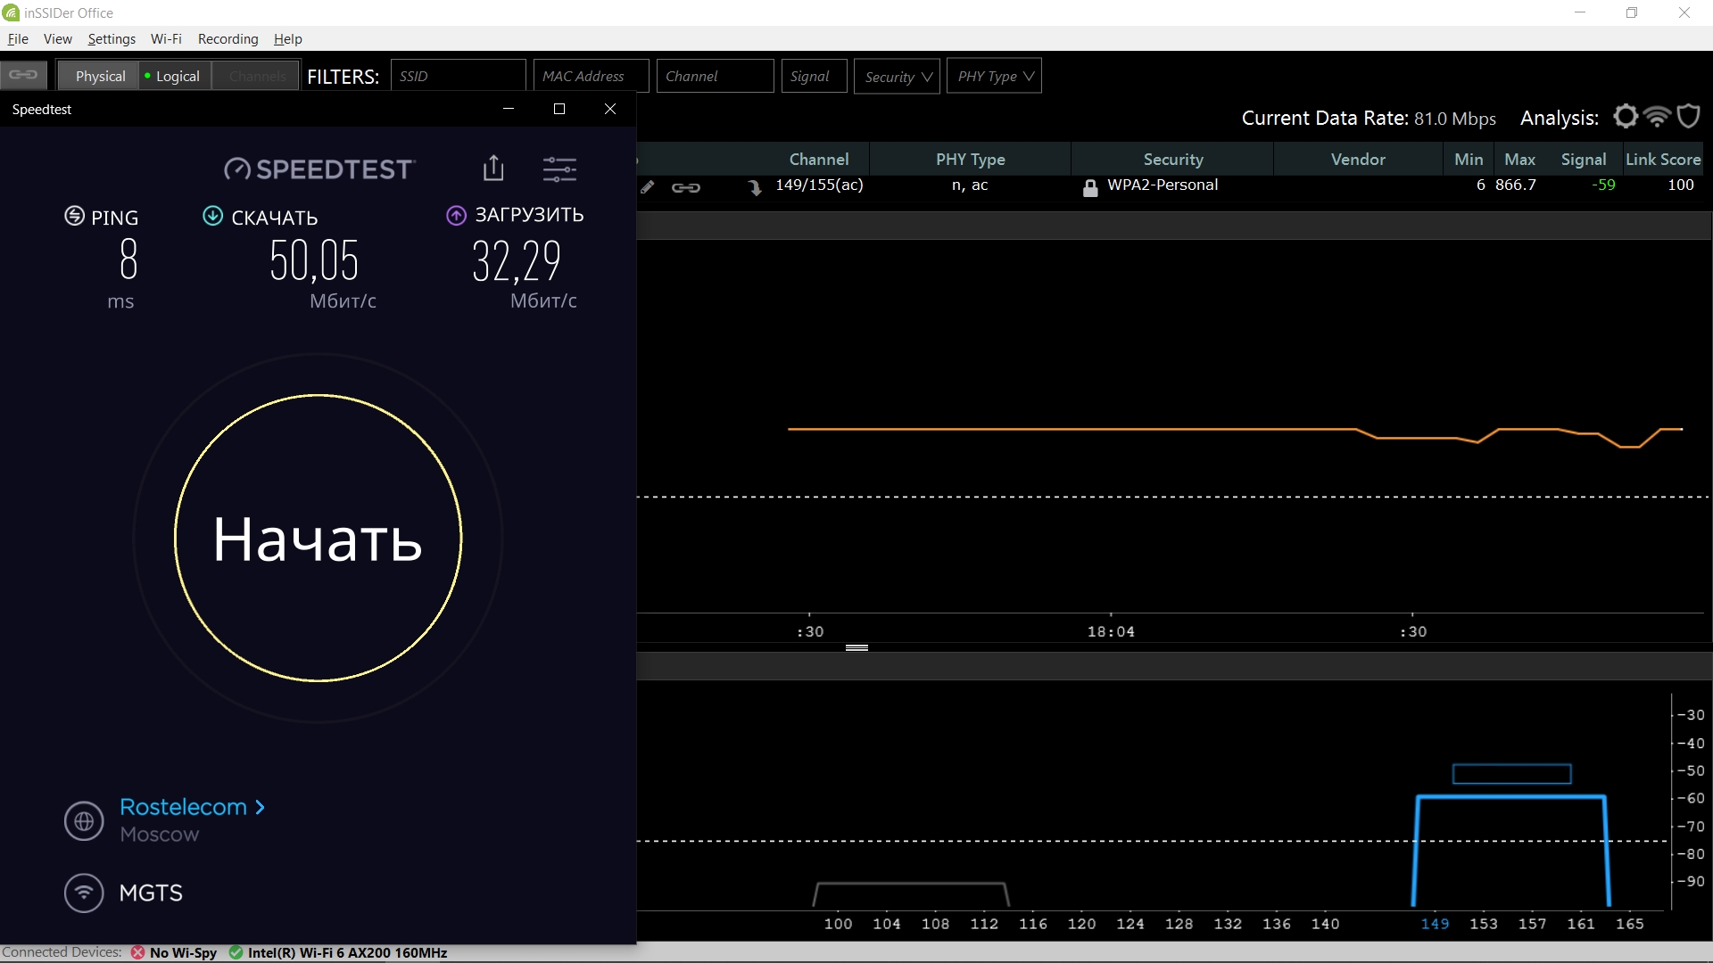Click the gray network shape near channel 104
This screenshot has width=1713, height=963.
[x=911, y=894]
